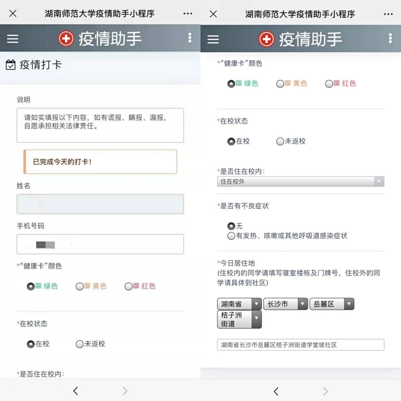The height and width of the screenshot is (401, 401).
Task: Open the 长沙市 city dropdown
Action: tap(285, 304)
